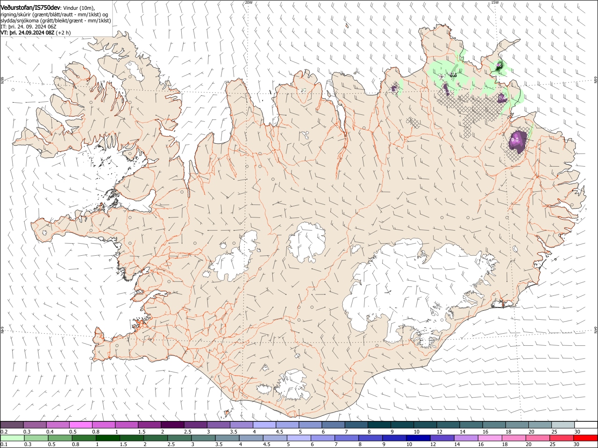This screenshot has width=598, height=448.
Task: Select upper legend swatch starting at 1.5
Action: [149, 425]
